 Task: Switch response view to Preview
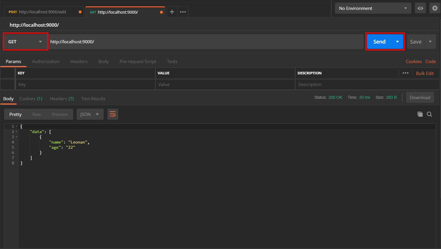[x=60, y=114]
